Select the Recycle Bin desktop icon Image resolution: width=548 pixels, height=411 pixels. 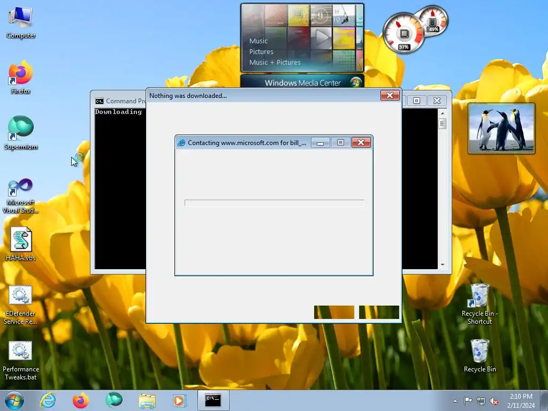479,356
